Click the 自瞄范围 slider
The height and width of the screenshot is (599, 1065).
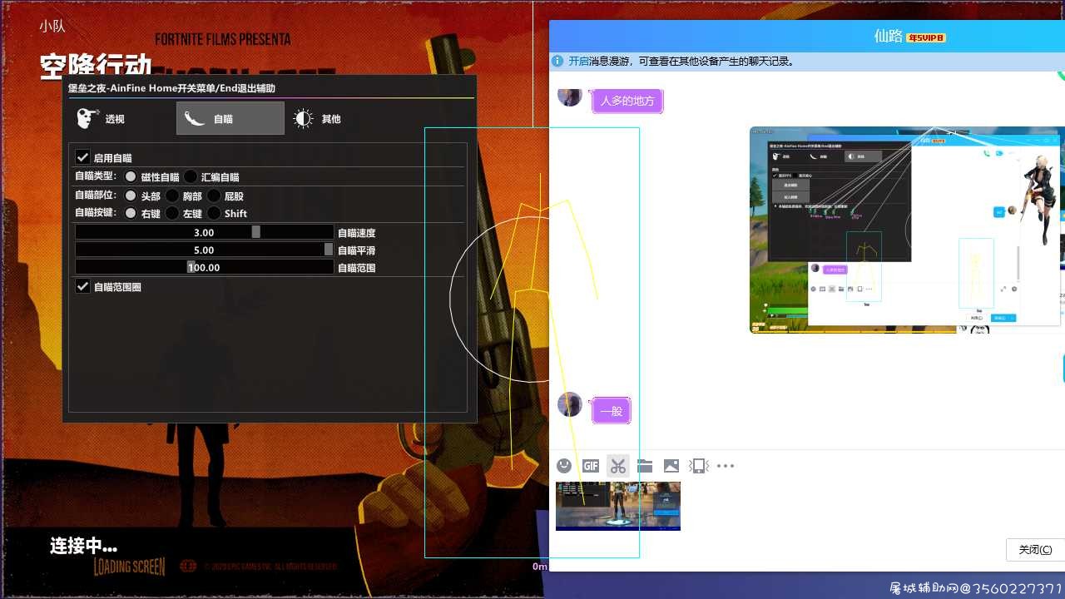pos(204,267)
